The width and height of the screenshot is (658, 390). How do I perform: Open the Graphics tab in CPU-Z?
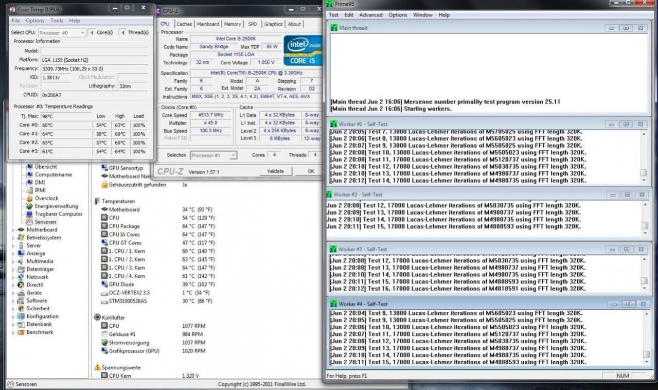[x=273, y=24]
